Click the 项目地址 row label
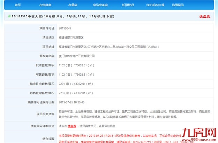Screen dimensions: 218x143 click(48, 47)
